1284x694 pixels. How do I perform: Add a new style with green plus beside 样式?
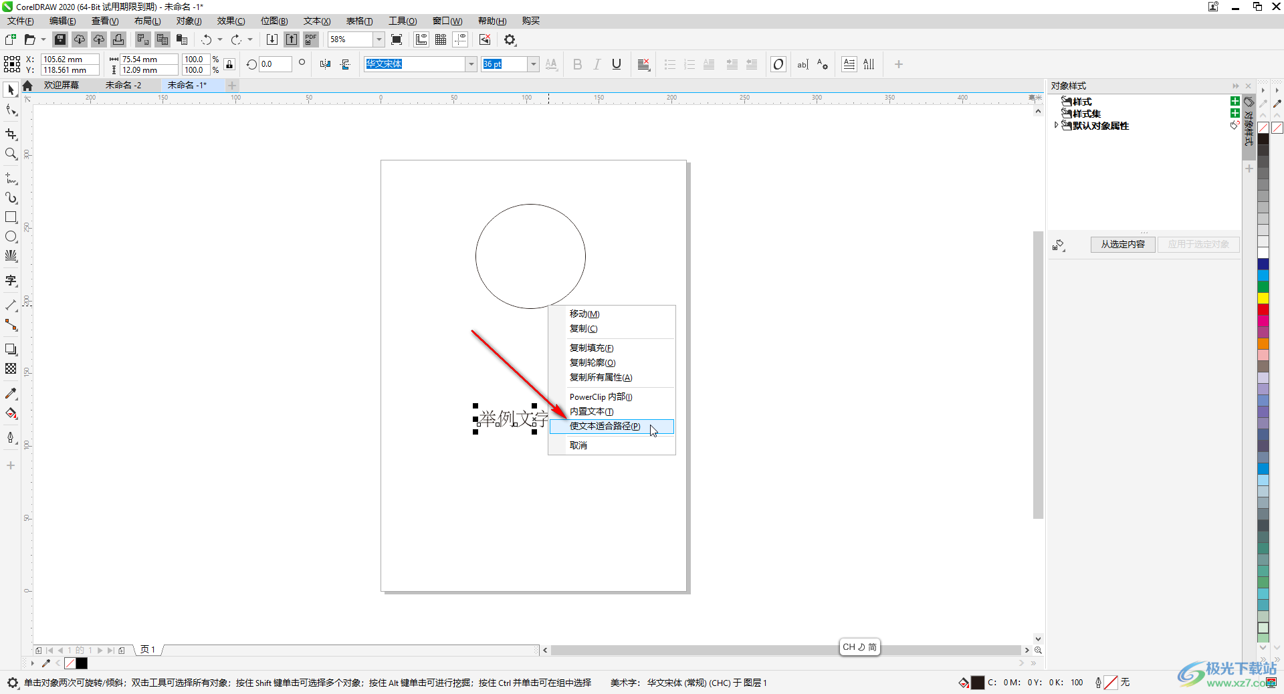[x=1235, y=101]
